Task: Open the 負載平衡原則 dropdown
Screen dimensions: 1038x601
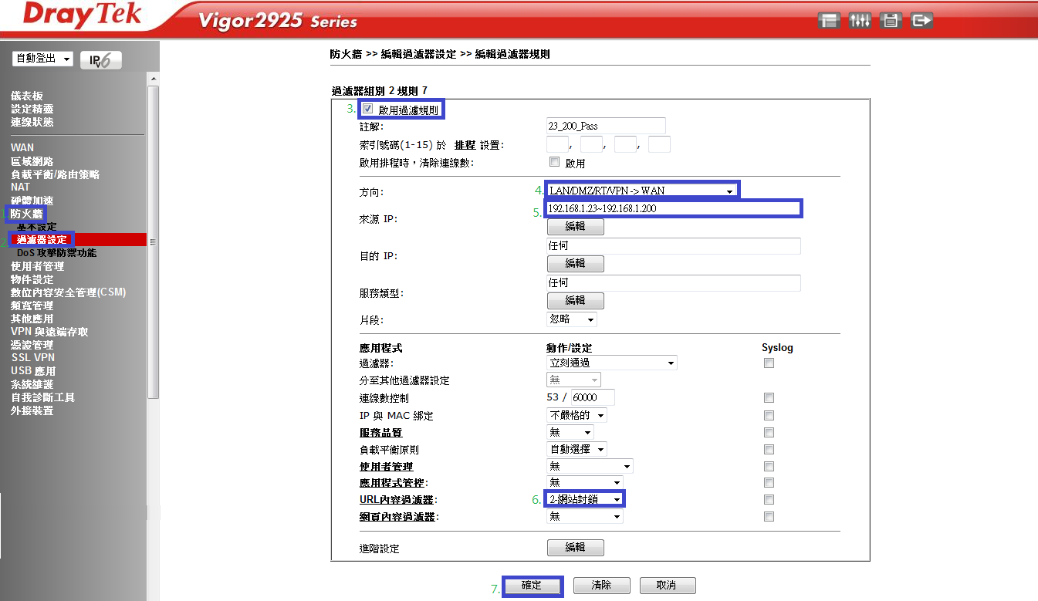Action: pyautogui.click(x=576, y=449)
